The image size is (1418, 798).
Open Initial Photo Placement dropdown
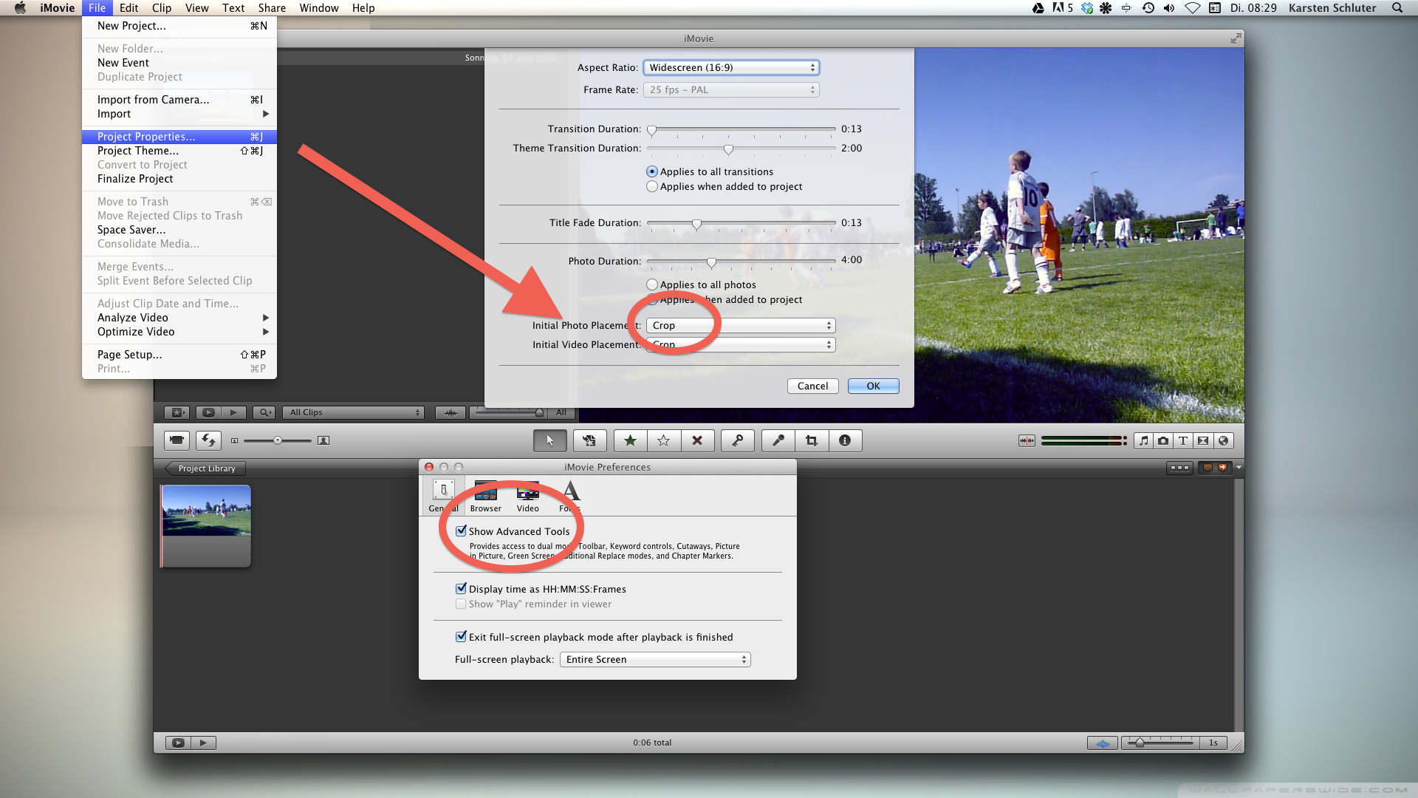[x=741, y=325]
